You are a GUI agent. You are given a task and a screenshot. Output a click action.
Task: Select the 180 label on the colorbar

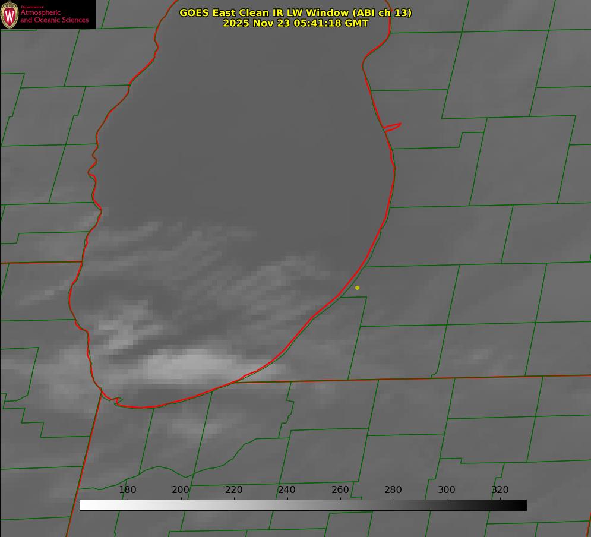click(128, 490)
